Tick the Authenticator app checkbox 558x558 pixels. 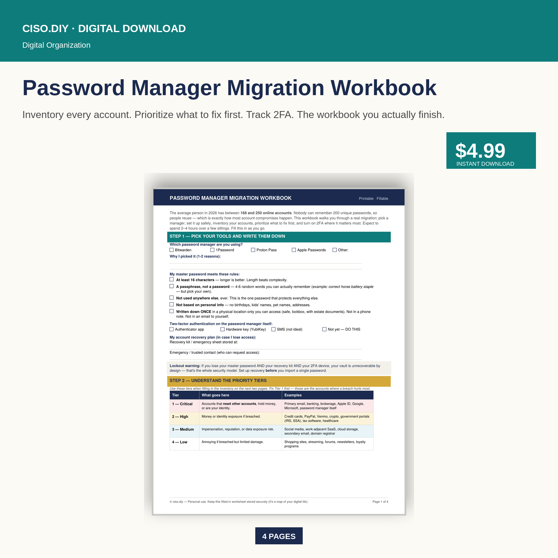[x=172, y=329]
